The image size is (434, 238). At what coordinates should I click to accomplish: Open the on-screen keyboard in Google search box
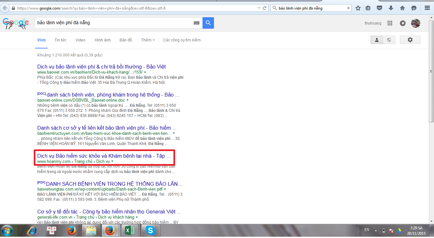[196, 23]
